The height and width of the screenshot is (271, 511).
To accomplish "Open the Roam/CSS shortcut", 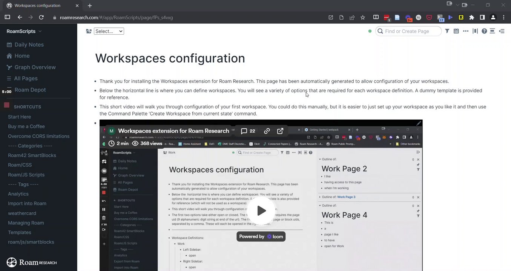I will pyautogui.click(x=20, y=165).
